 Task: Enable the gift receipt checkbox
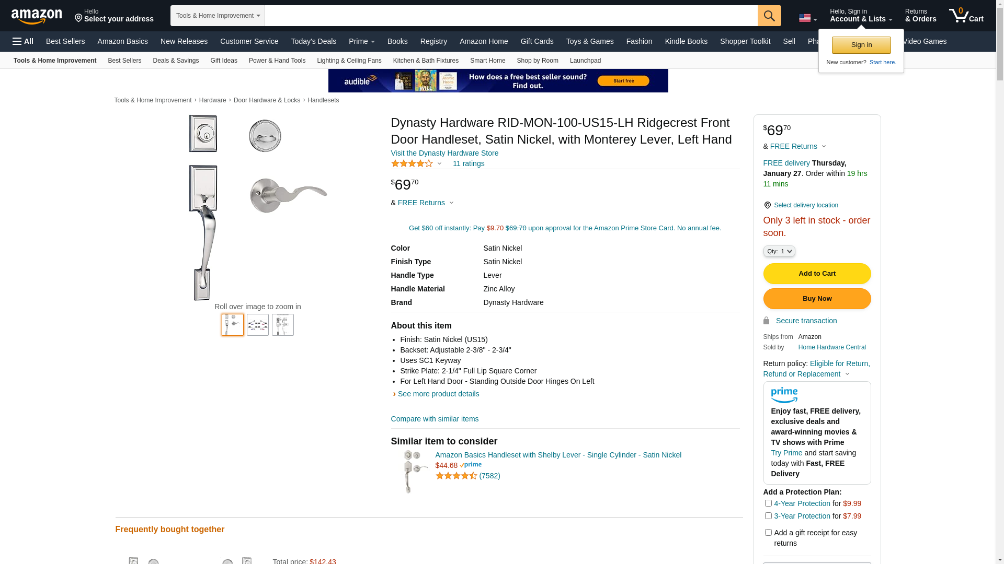768,533
